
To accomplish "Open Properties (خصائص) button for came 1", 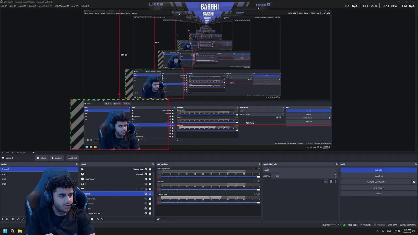I will coord(41,158).
